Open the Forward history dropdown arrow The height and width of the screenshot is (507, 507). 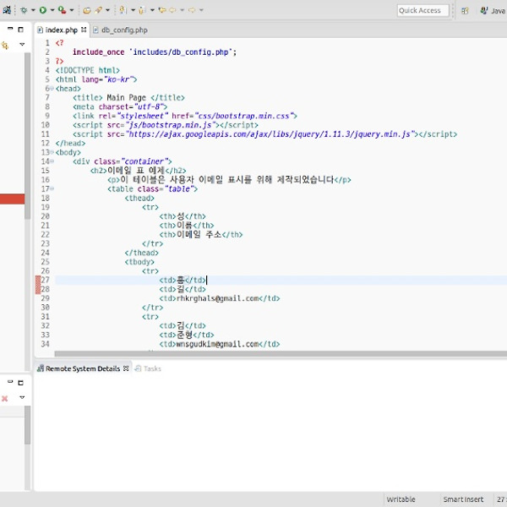[x=201, y=10]
